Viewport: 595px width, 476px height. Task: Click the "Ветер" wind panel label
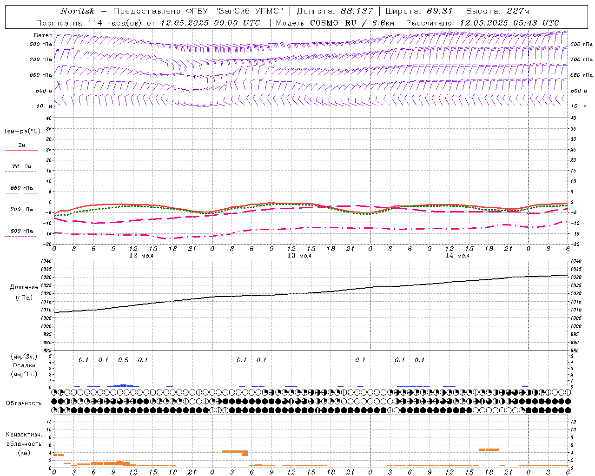pyautogui.click(x=43, y=35)
